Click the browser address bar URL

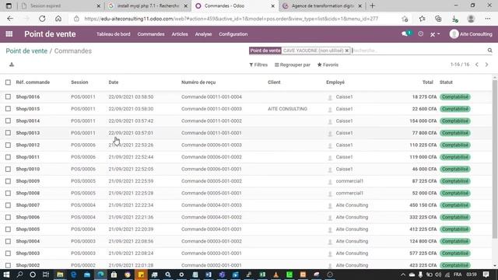(231, 19)
